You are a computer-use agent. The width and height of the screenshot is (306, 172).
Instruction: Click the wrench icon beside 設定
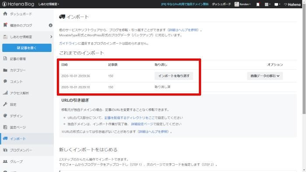5,104
